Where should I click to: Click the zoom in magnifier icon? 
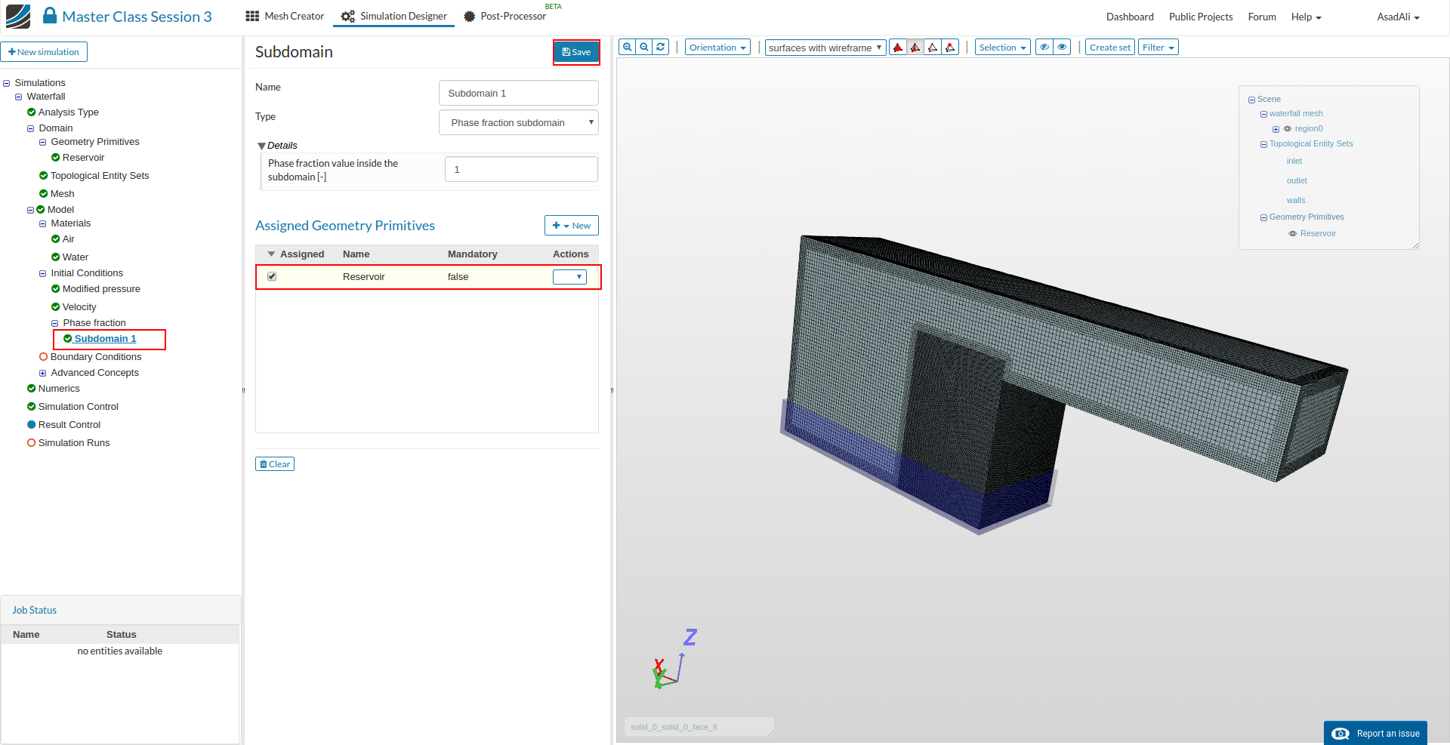tap(627, 47)
